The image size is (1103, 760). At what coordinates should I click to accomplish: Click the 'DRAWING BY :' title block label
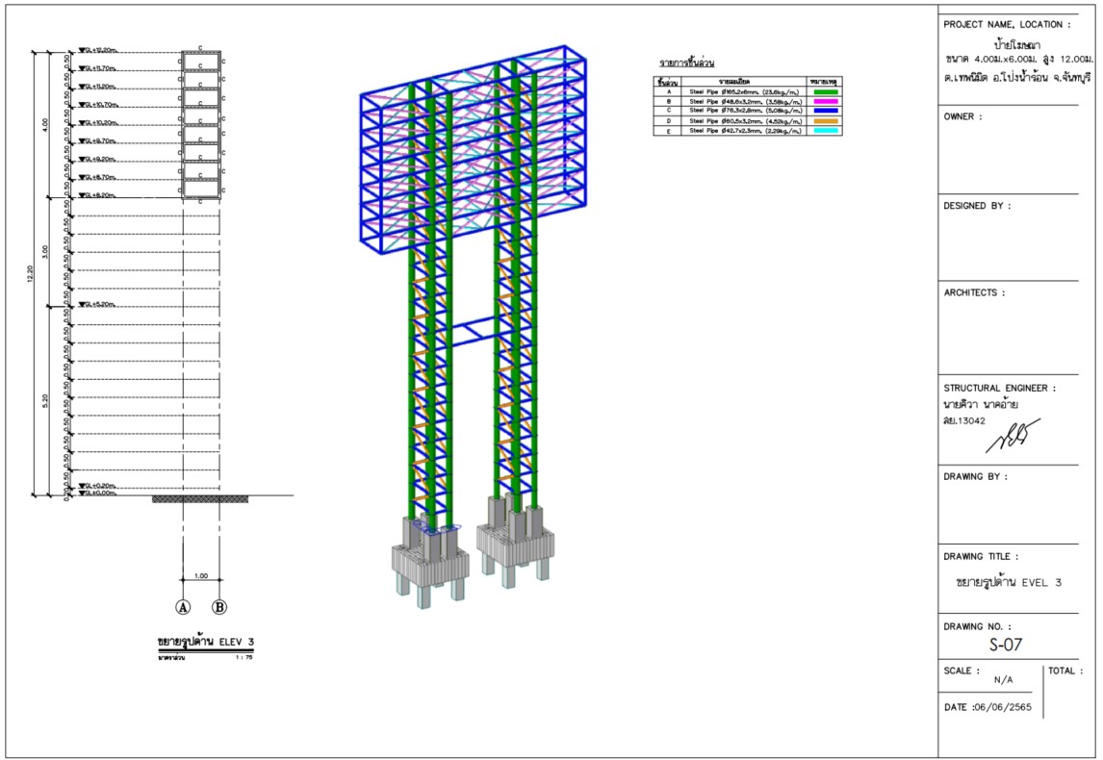(975, 476)
